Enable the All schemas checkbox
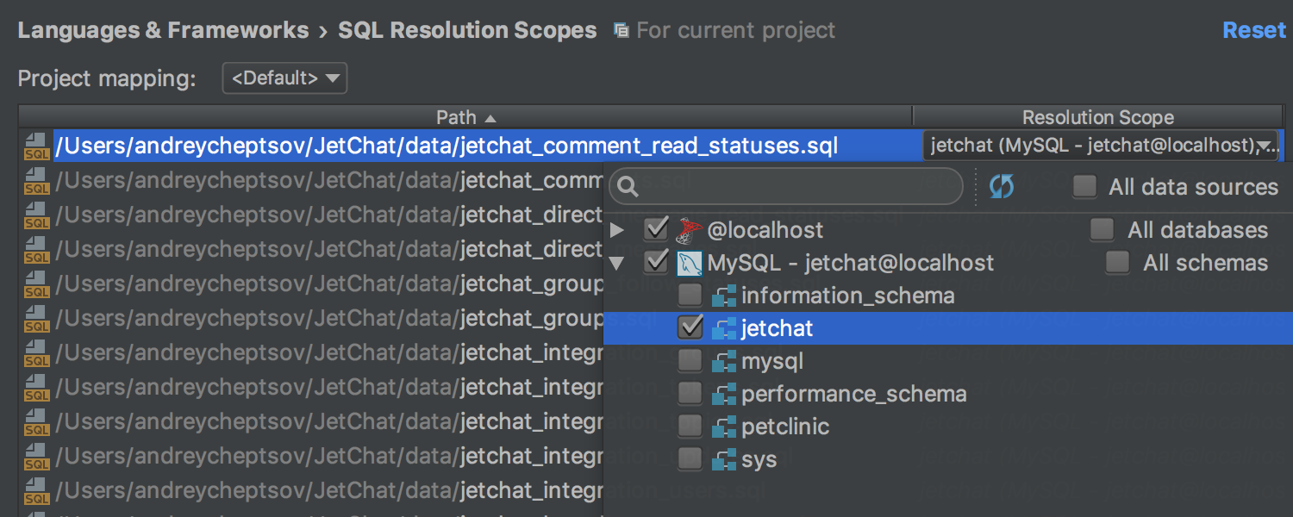1293x517 pixels. tap(1118, 262)
